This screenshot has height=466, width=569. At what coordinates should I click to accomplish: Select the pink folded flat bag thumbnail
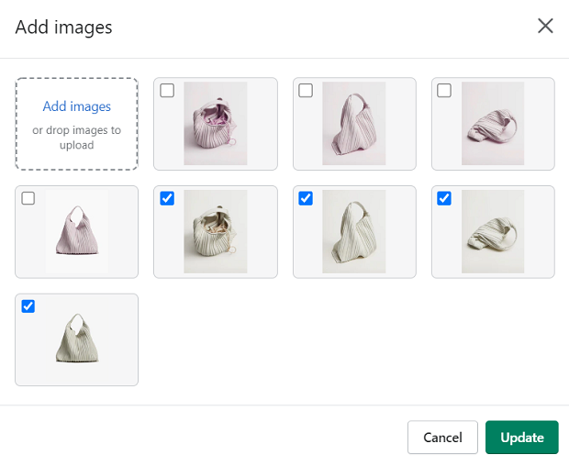(493, 123)
